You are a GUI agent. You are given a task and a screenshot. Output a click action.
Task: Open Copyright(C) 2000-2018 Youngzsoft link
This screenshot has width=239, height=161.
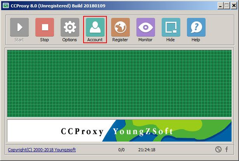pos(42,150)
